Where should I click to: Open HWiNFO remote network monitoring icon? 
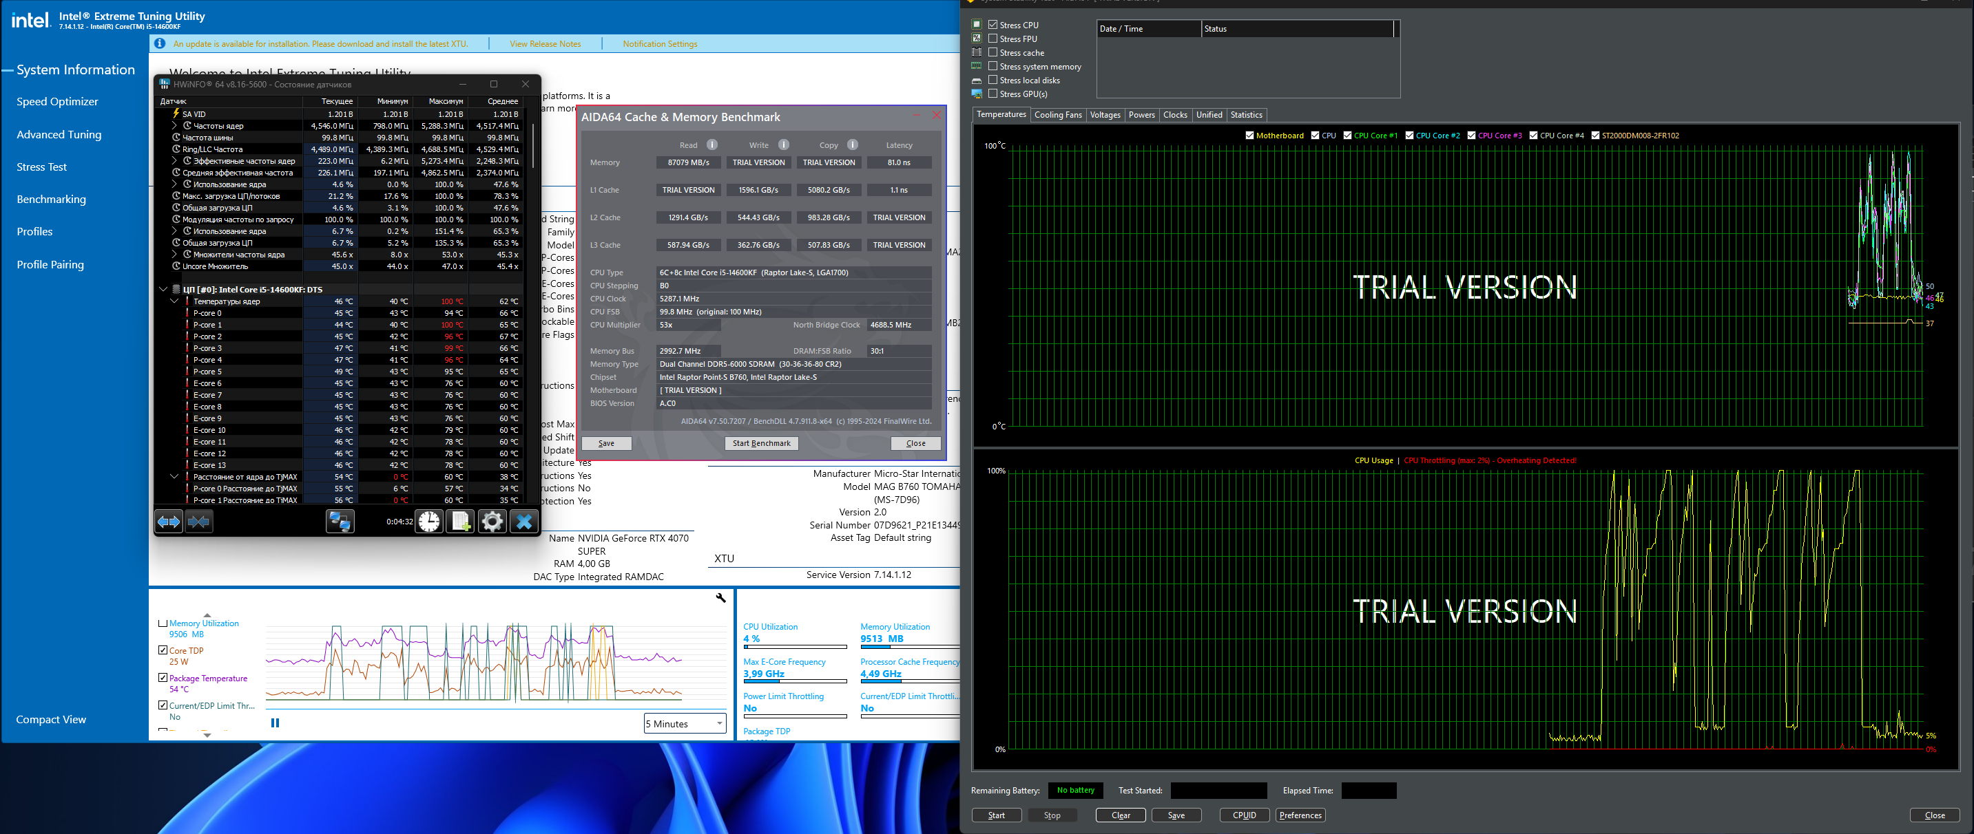click(340, 522)
